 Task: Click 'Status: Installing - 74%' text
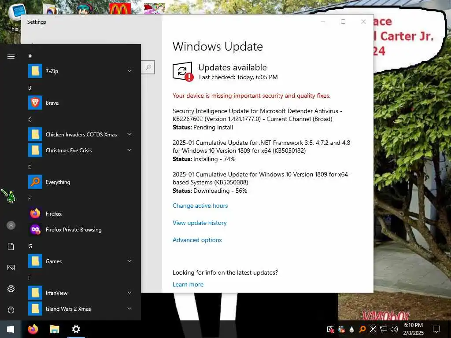pyautogui.click(x=204, y=159)
